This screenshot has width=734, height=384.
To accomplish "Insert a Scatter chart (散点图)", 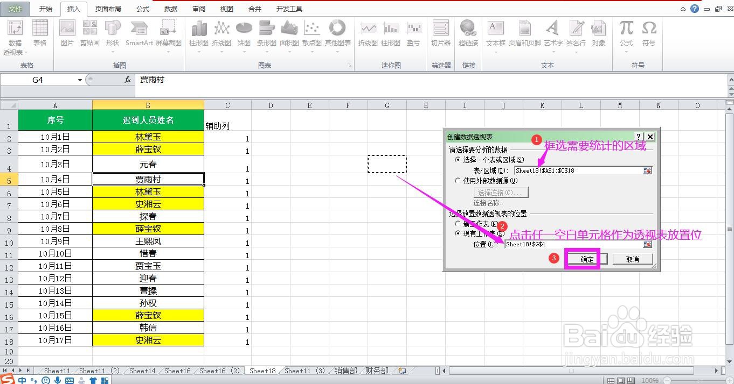I will coord(312,36).
